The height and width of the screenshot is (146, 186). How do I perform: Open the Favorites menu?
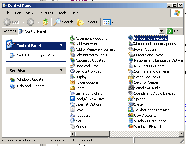[46, 13]
